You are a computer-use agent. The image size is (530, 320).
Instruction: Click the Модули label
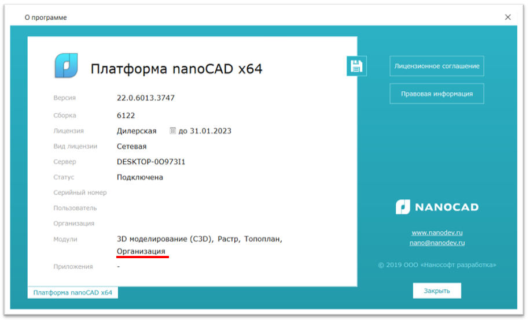tap(65, 239)
